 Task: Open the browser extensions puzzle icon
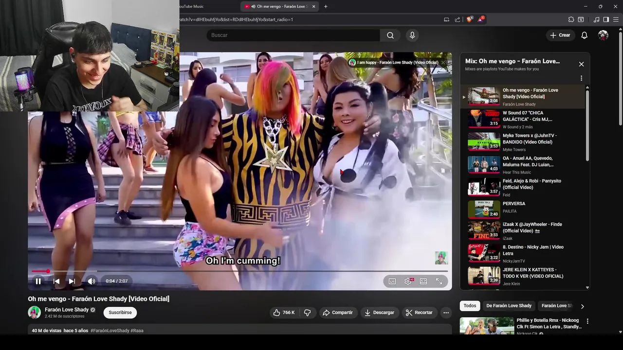(x=571, y=19)
